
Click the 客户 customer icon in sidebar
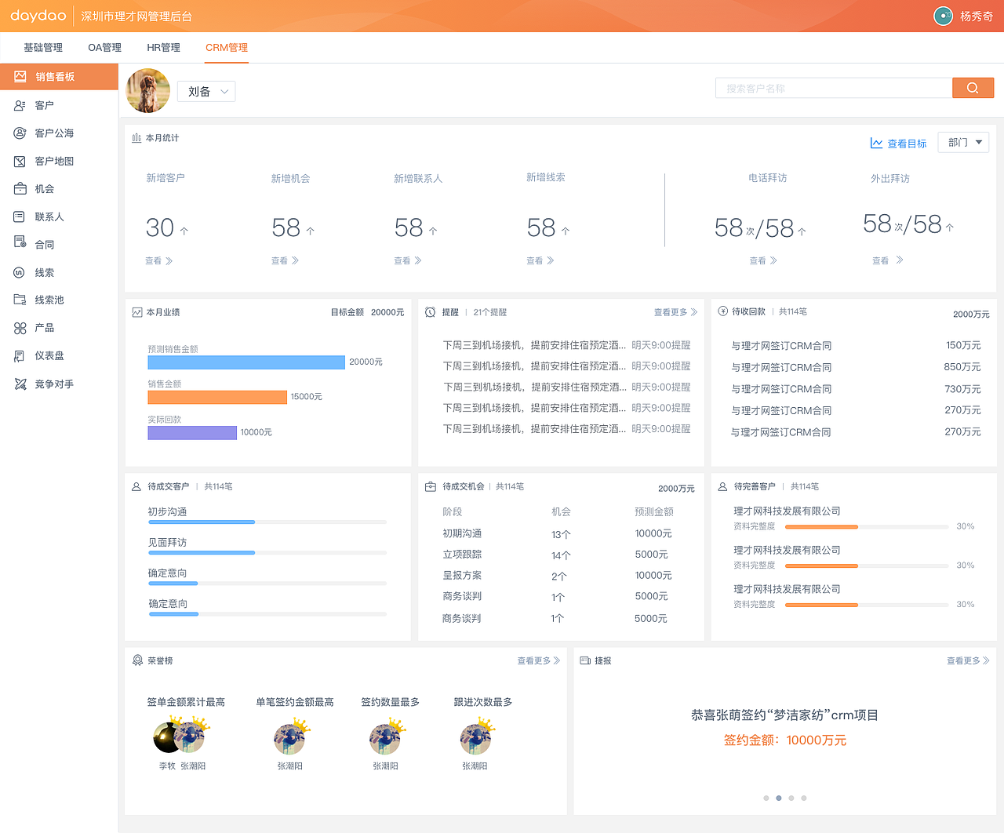coord(20,105)
